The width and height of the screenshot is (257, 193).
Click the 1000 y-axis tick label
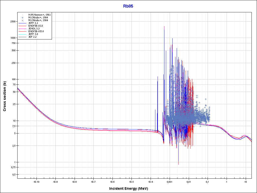pos(13,38)
